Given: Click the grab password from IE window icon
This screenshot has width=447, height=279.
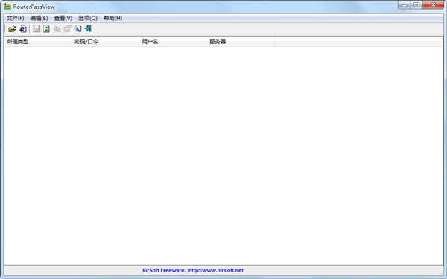Looking at the screenshot, I should (23, 29).
